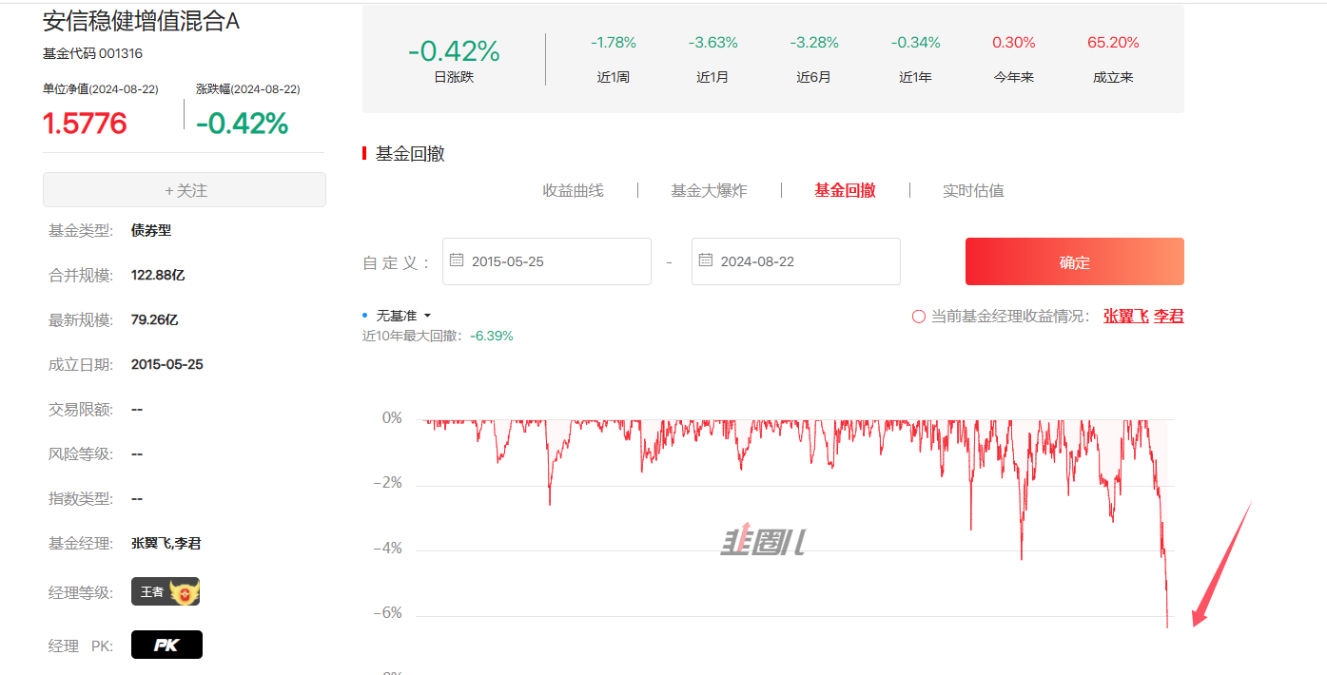Click the -4% axis label on chart

(x=387, y=549)
